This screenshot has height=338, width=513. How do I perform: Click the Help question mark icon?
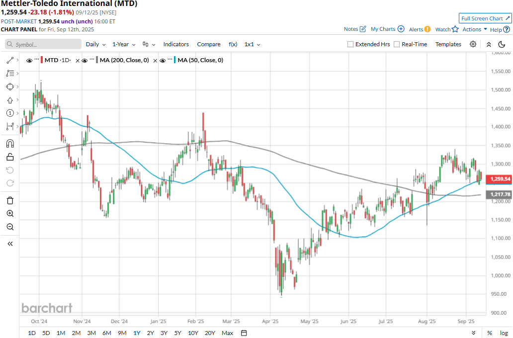coord(507,29)
